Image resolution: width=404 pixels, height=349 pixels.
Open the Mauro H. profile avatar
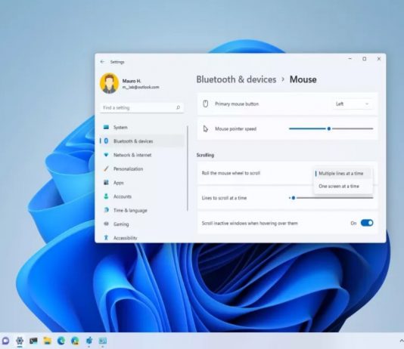coord(109,83)
